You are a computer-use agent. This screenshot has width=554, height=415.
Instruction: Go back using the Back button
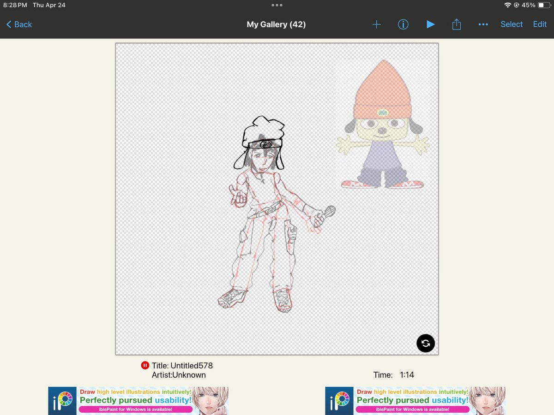pos(19,24)
